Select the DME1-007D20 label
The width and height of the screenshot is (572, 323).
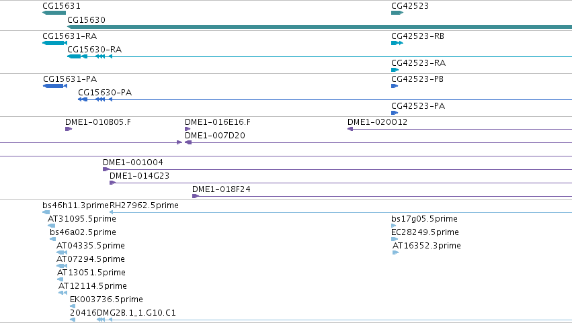[215, 136]
